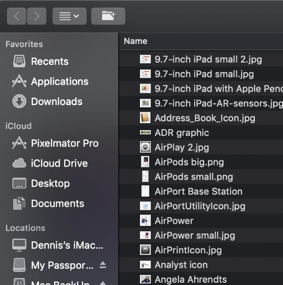Open the list view options dropdown

pos(69,16)
